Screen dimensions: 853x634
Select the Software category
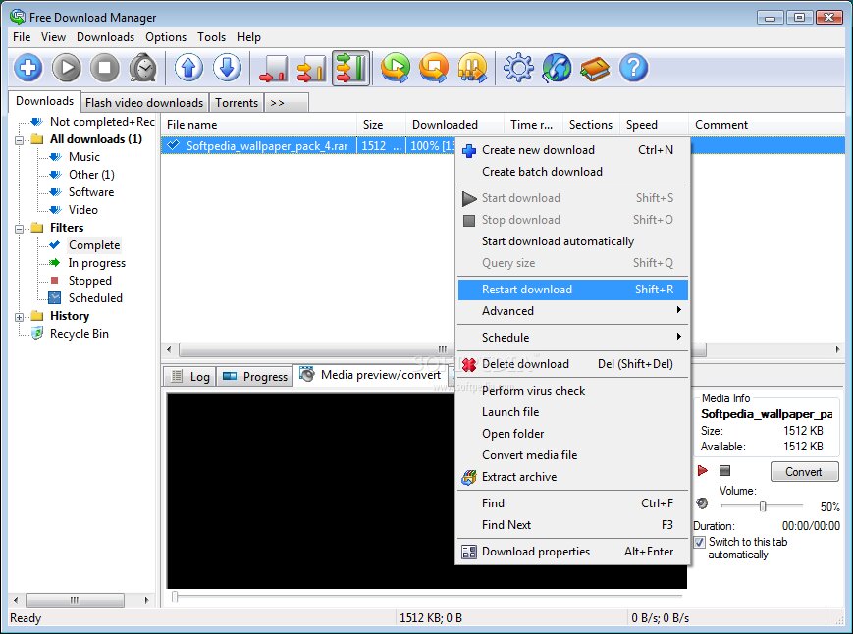pos(91,192)
